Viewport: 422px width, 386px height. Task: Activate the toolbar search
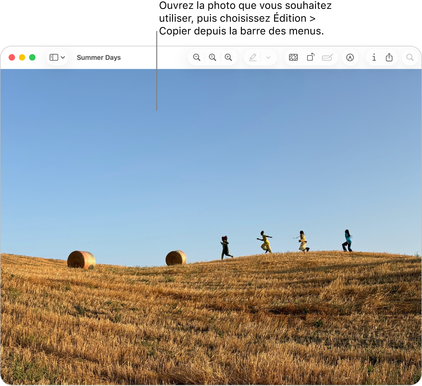click(x=409, y=57)
